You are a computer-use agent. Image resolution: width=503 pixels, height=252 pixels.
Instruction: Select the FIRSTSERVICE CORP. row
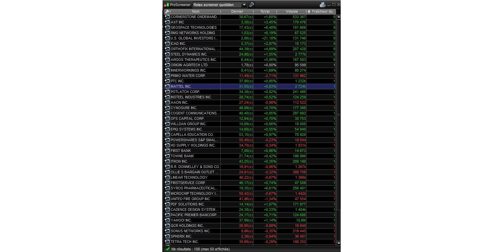click(x=250, y=183)
